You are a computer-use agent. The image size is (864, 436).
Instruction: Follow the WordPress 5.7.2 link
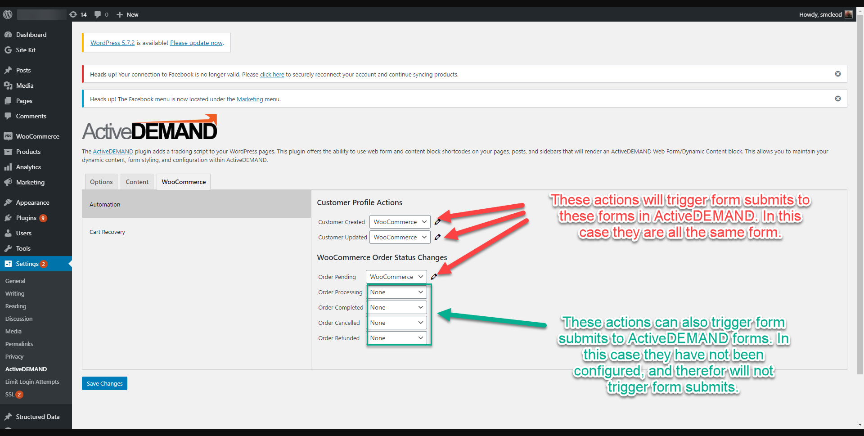click(x=112, y=43)
